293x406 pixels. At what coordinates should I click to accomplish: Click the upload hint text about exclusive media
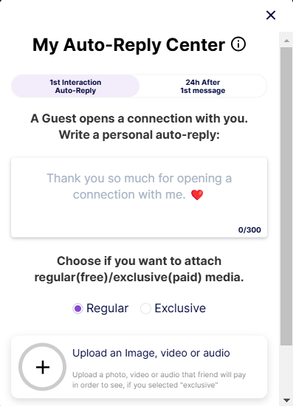coord(159,380)
